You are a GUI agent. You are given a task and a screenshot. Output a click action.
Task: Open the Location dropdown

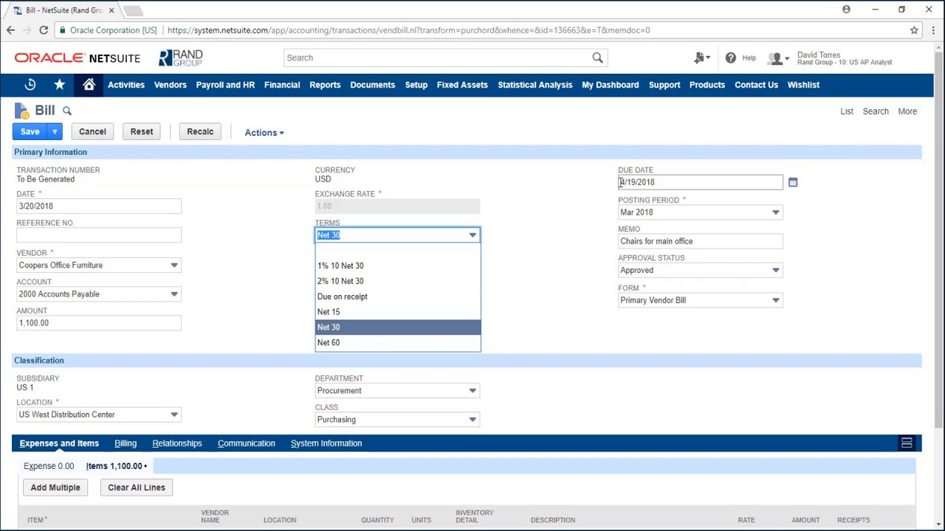pyautogui.click(x=174, y=414)
